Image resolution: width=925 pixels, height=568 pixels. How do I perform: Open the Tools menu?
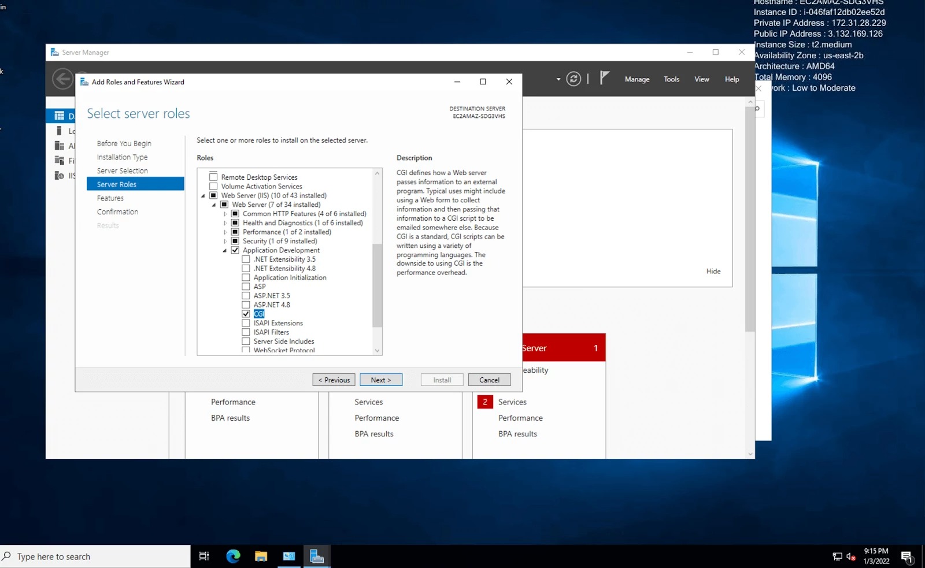pyautogui.click(x=671, y=79)
